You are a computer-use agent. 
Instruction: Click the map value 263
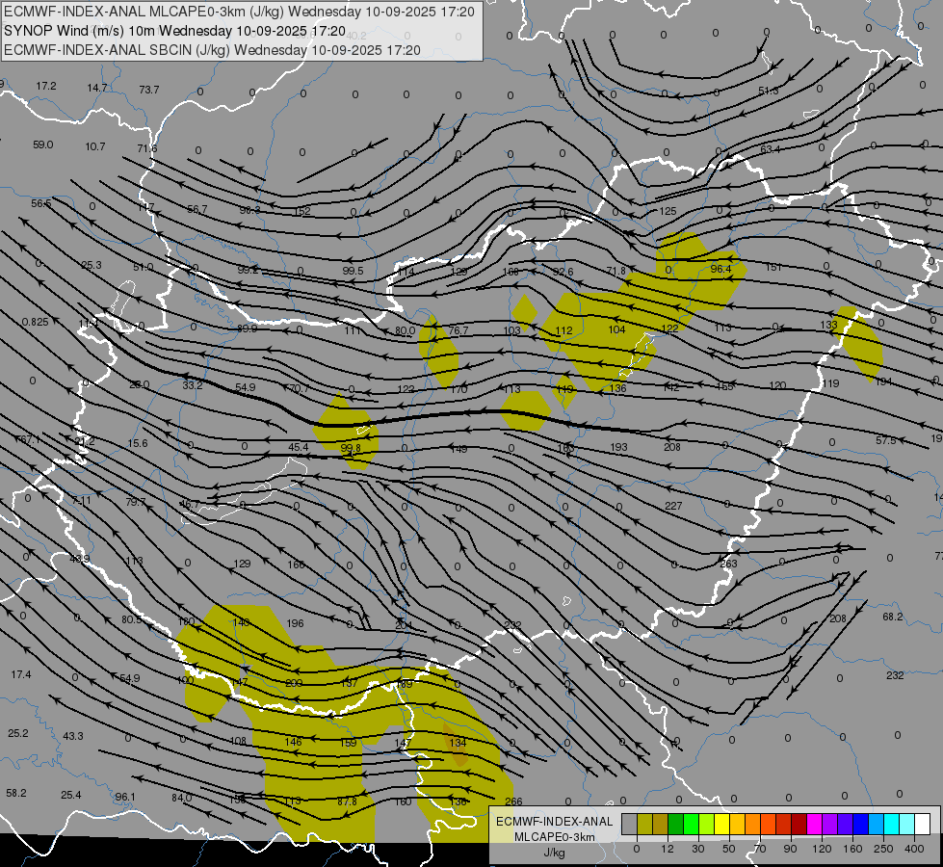tap(728, 564)
